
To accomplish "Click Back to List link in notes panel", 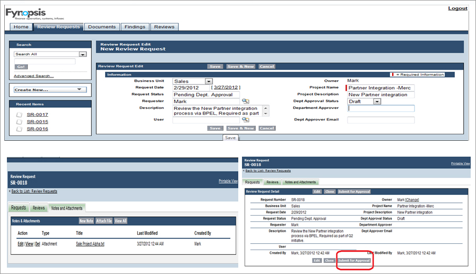I will tap(34, 191).
